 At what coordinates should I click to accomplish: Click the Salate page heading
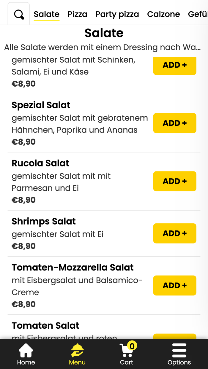(104, 33)
